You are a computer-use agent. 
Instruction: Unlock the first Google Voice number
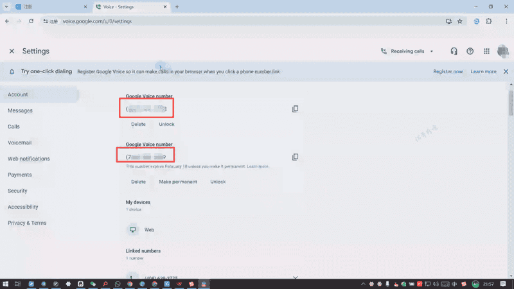coord(166,124)
